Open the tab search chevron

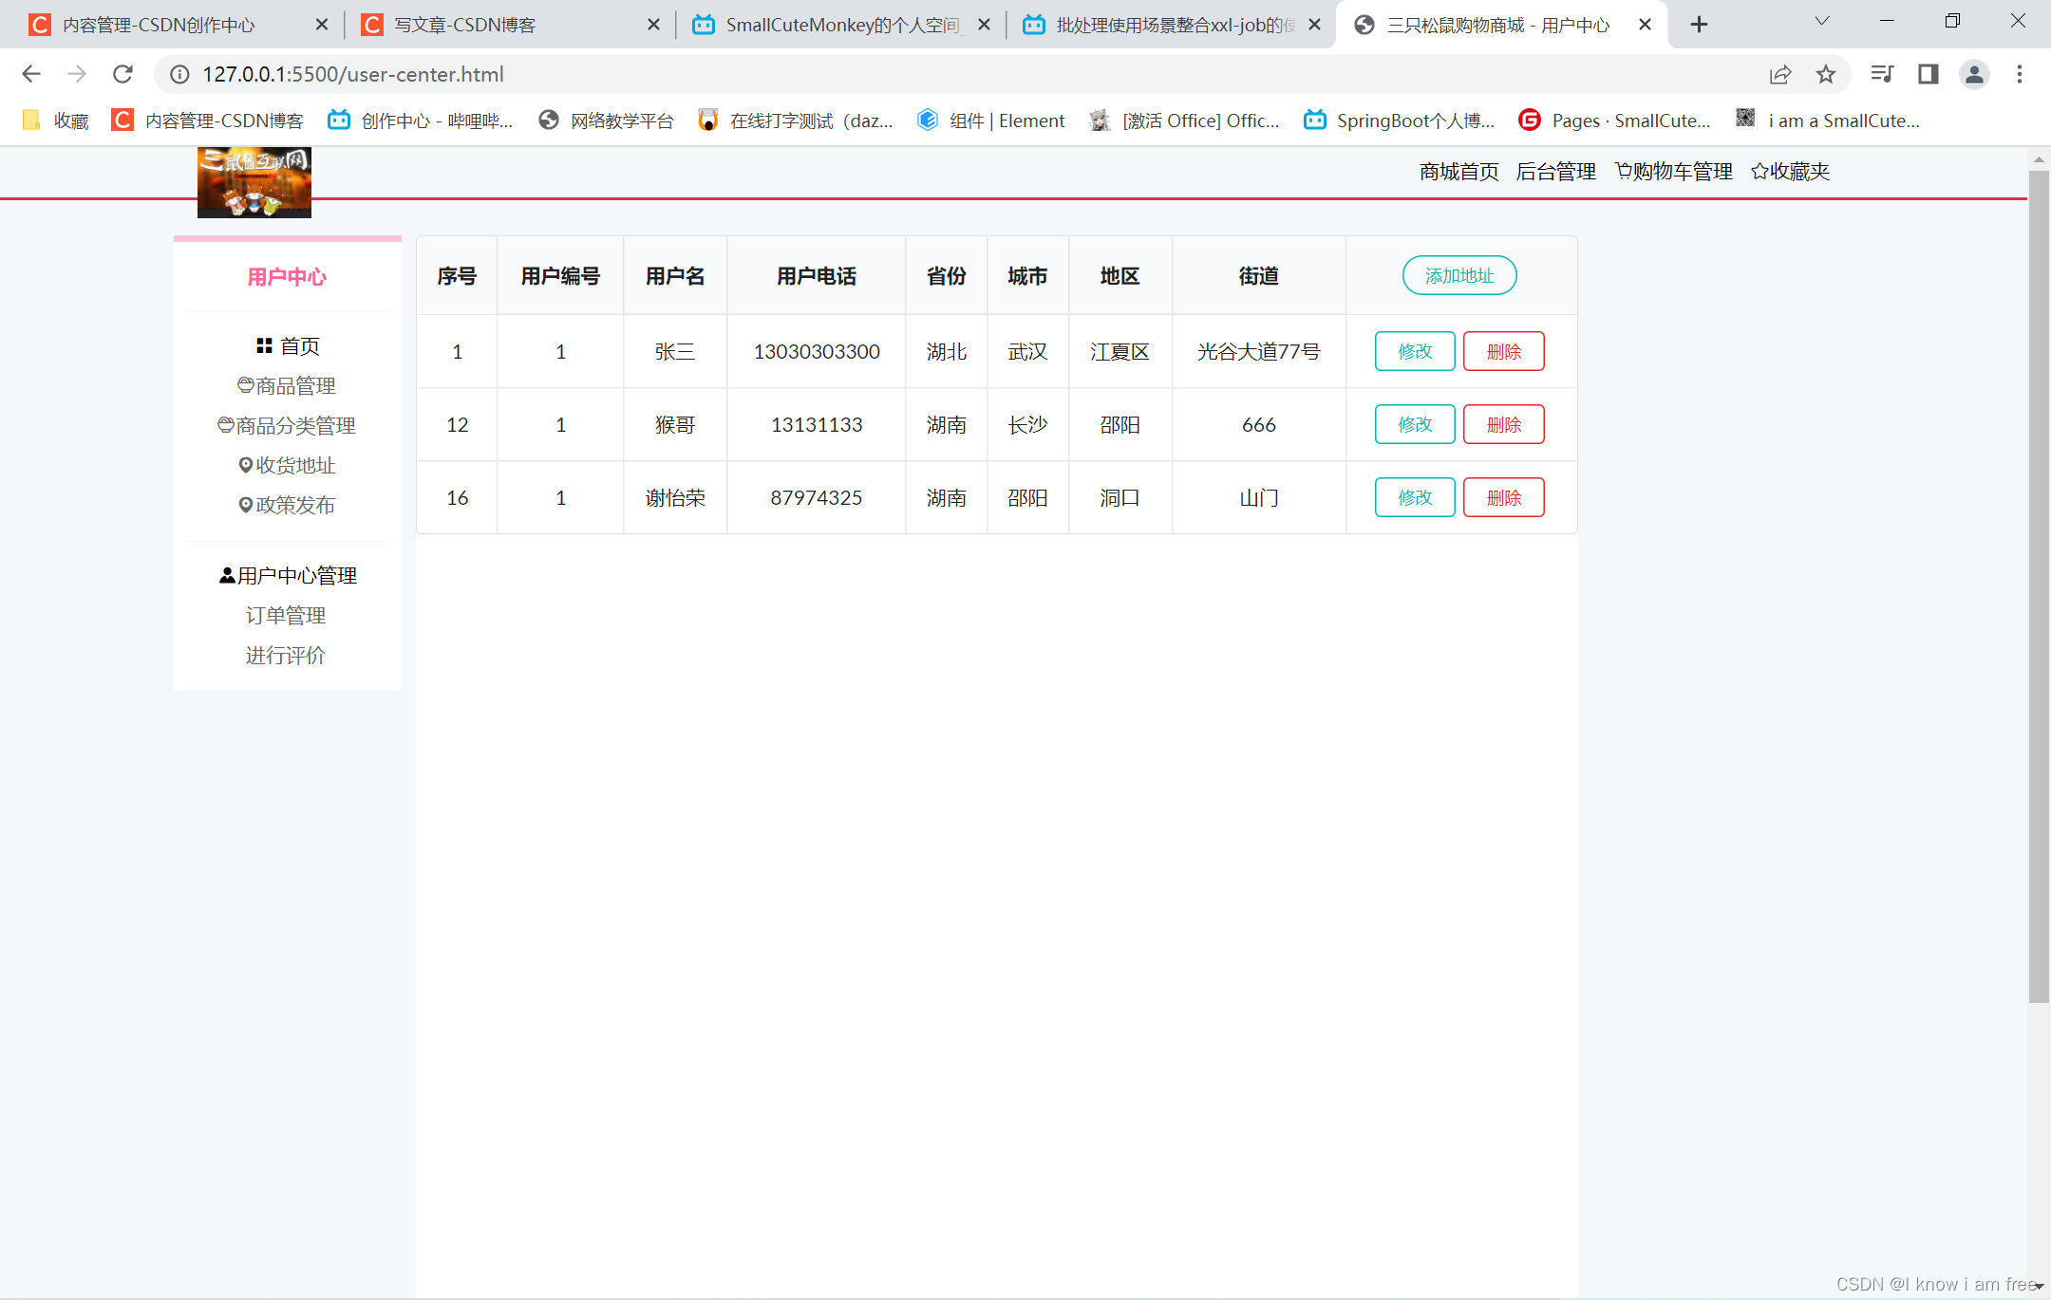tap(1822, 21)
